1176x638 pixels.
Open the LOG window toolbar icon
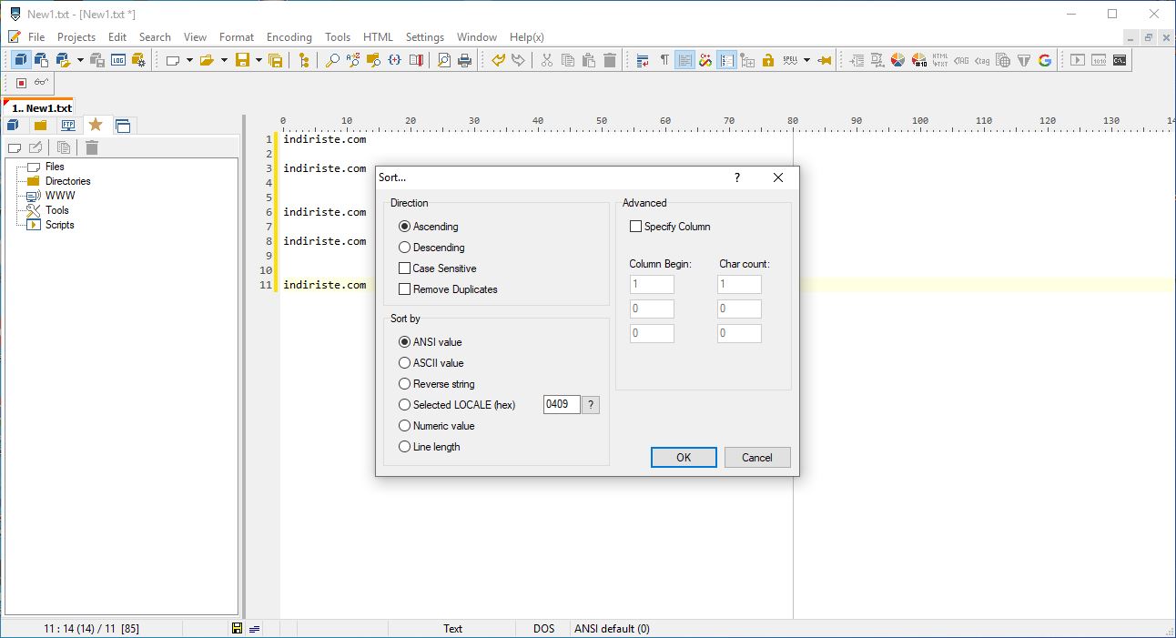118,60
